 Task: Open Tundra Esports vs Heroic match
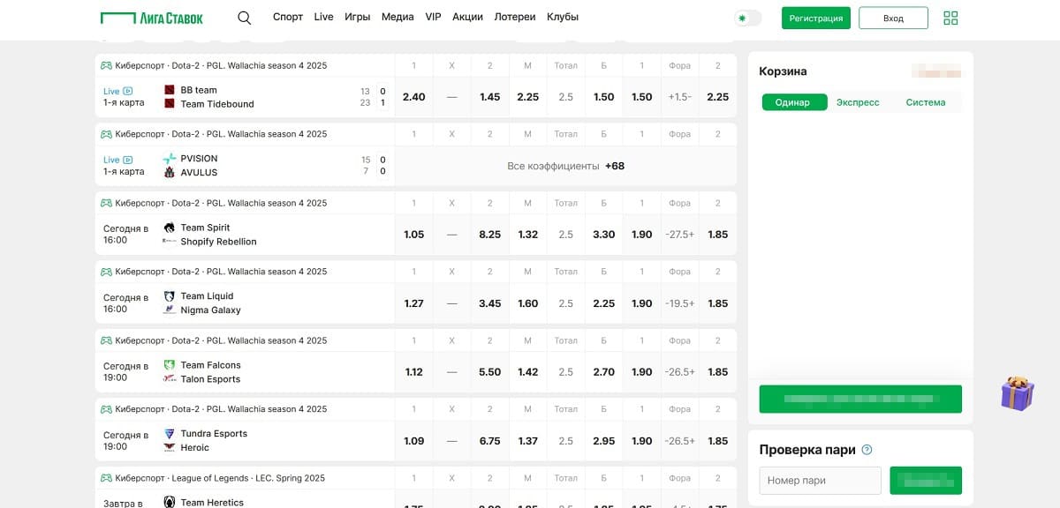click(245, 441)
